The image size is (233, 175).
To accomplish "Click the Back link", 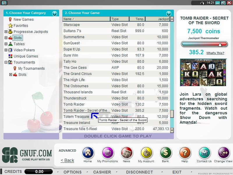I will coord(67,160).
